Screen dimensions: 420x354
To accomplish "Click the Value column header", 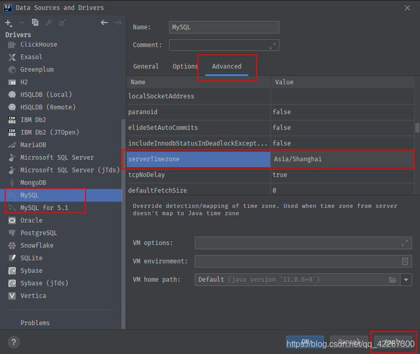I will pos(342,82).
